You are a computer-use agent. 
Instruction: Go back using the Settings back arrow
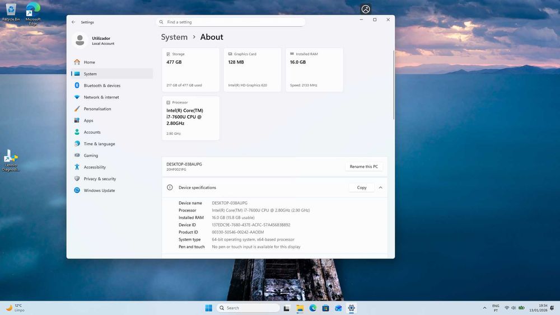pos(73,22)
